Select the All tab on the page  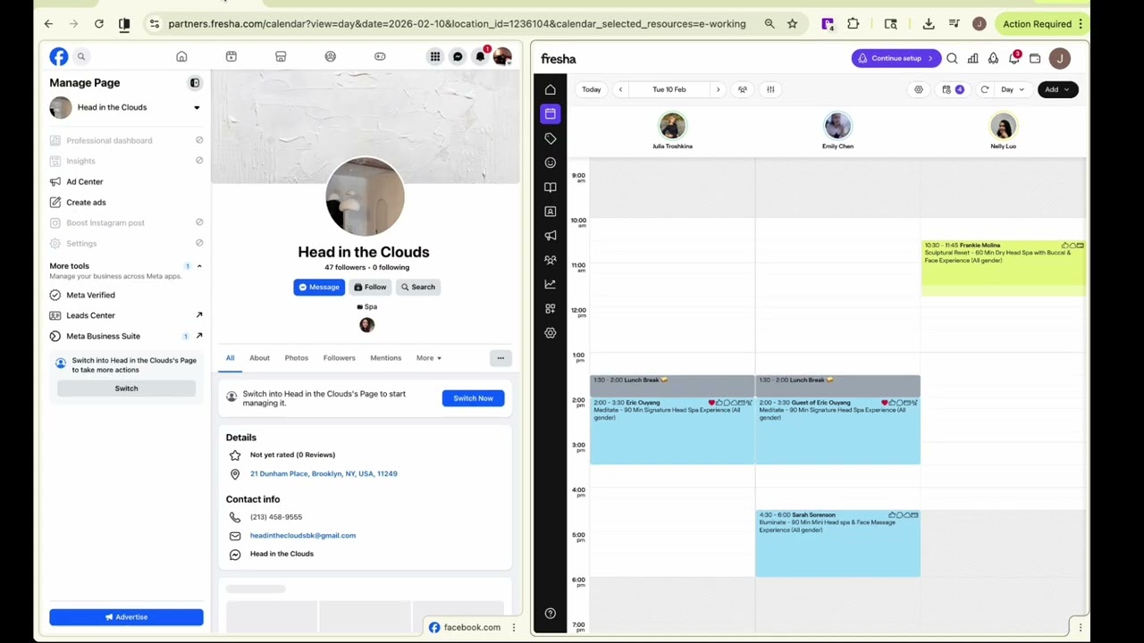click(x=230, y=358)
